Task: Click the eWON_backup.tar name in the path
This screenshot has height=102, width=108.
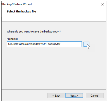Action: pyautogui.click(x=49, y=44)
